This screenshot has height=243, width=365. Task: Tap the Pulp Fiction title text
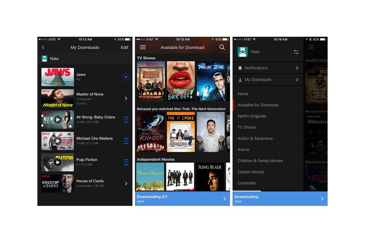(87, 160)
